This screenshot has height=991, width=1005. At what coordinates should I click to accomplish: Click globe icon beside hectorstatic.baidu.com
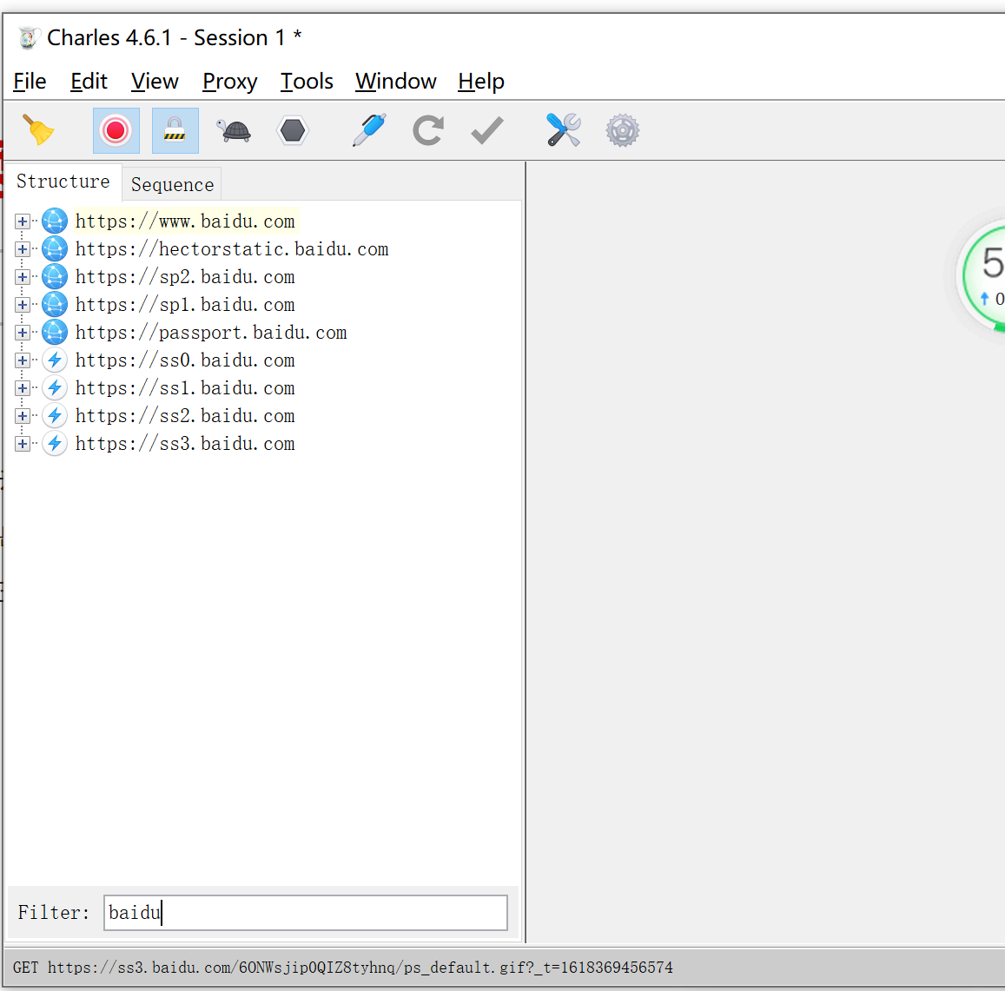tap(55, 248)
